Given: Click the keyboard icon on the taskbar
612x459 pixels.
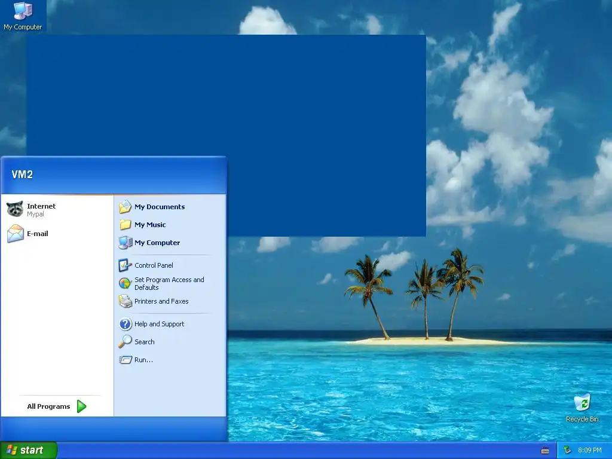Looking at the screenshot, I should tap(545, 451).
